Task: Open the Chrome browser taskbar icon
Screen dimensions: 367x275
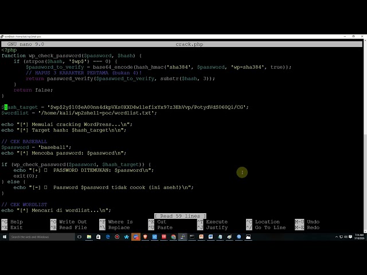Action: point(173,237)
